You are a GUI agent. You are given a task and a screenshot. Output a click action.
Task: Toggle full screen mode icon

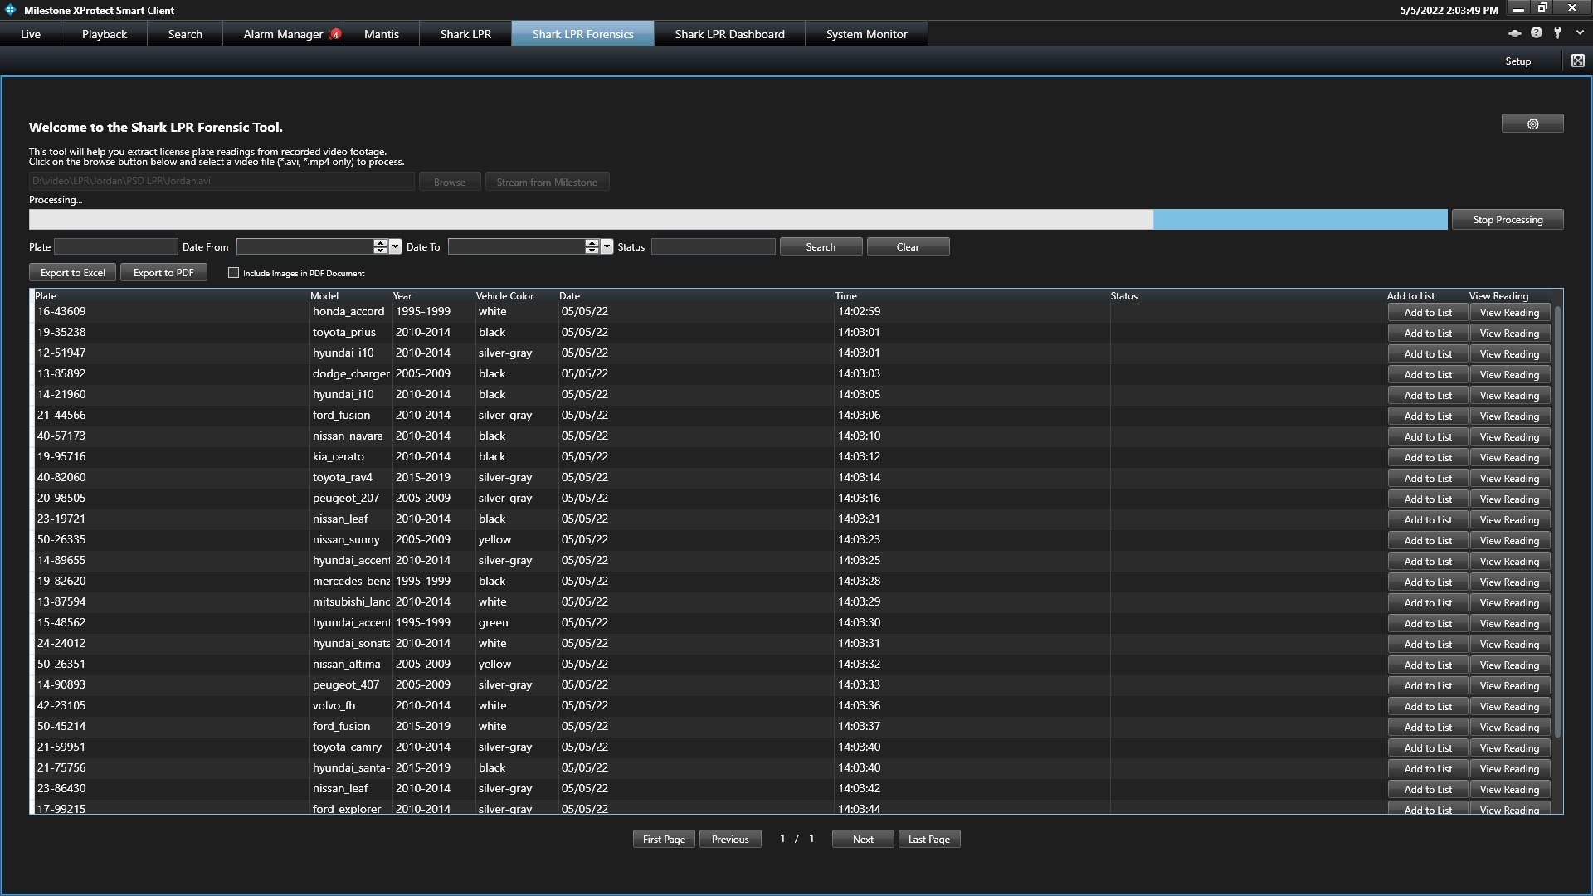pyautogui.click(x=1577, y=61)
